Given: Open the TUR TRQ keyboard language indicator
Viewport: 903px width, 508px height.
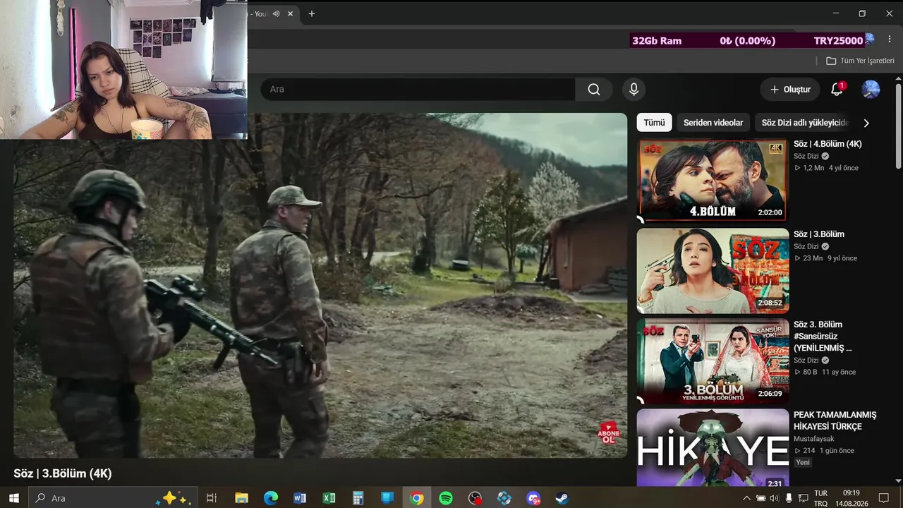Looking at the screenshot, I should (x=820, y=498).
